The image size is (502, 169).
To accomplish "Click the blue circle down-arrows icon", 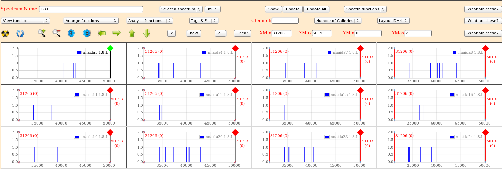I will click(71, 33).
